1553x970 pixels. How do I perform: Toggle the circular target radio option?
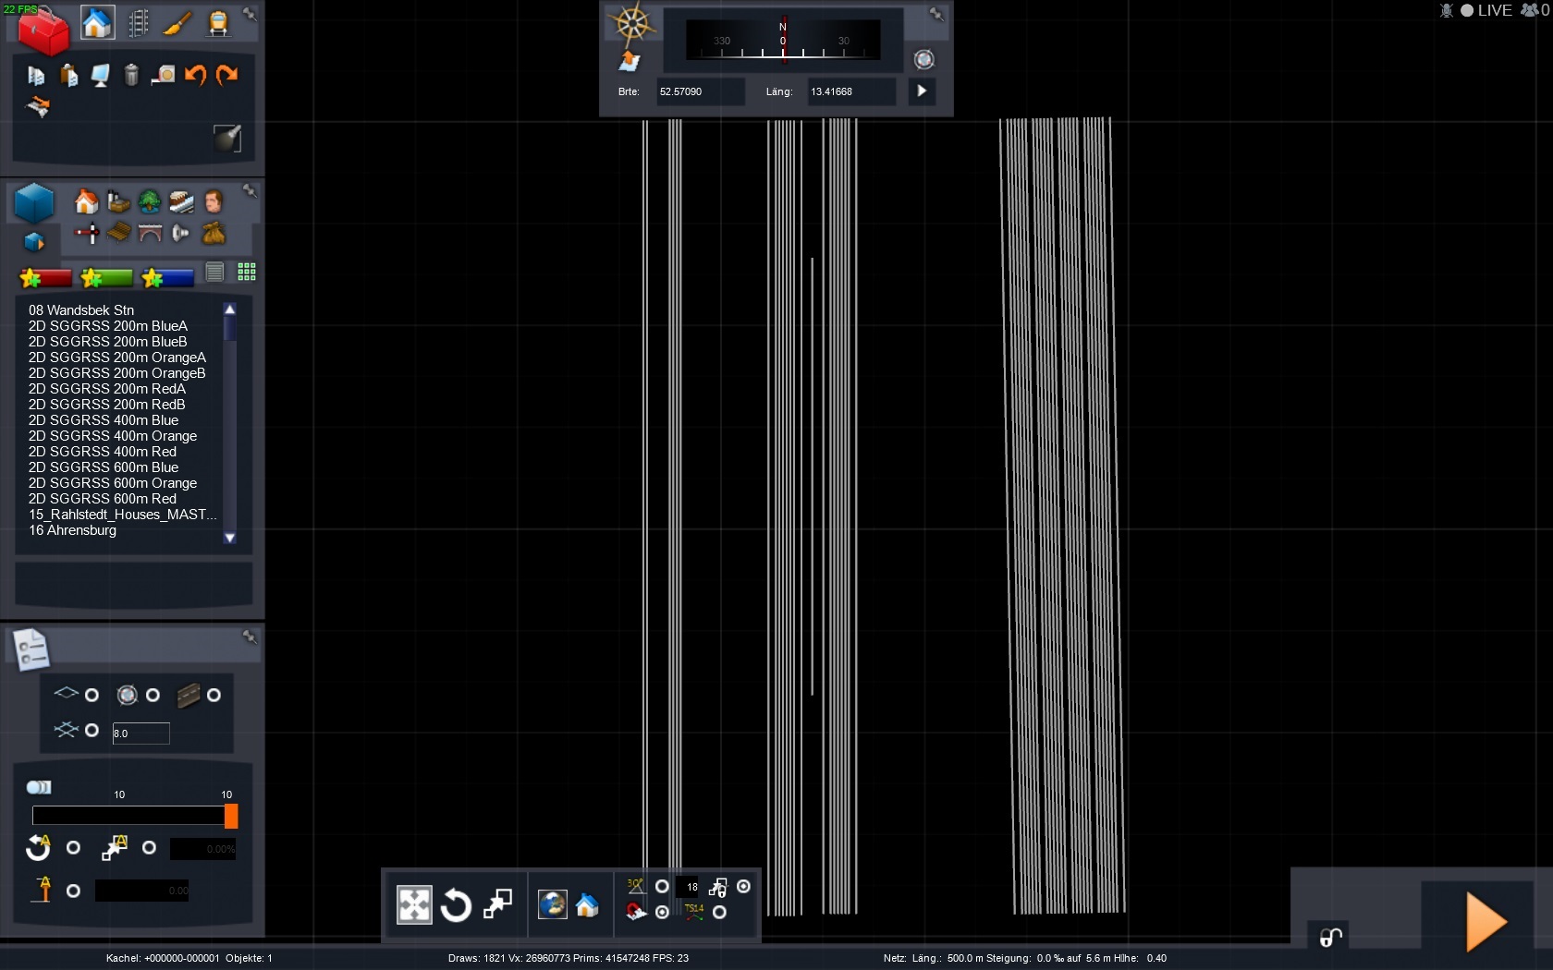(x=153, y=695)
